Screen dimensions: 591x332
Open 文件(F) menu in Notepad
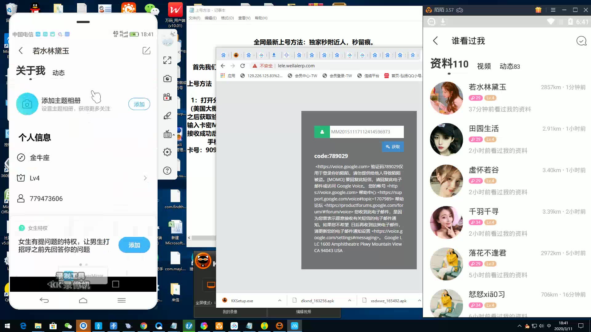194,18
